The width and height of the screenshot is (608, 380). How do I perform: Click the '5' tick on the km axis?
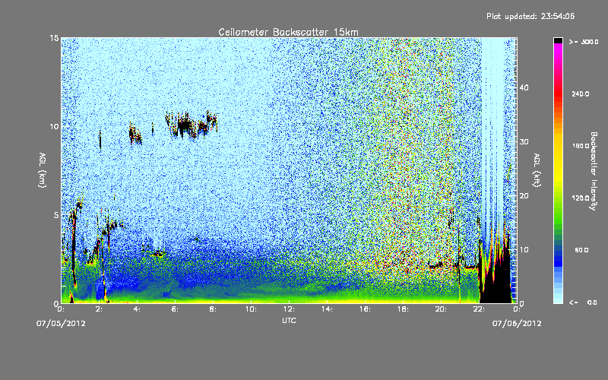56,215
